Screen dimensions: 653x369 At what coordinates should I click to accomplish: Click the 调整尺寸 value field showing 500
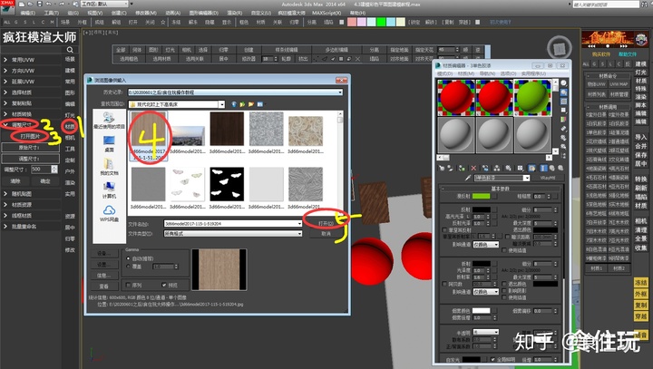coord(41,170)
